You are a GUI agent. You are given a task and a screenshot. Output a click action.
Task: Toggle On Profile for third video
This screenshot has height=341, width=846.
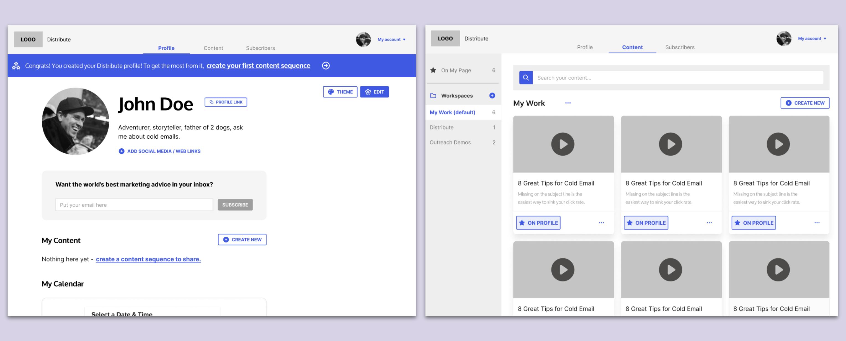coord(753,222)
